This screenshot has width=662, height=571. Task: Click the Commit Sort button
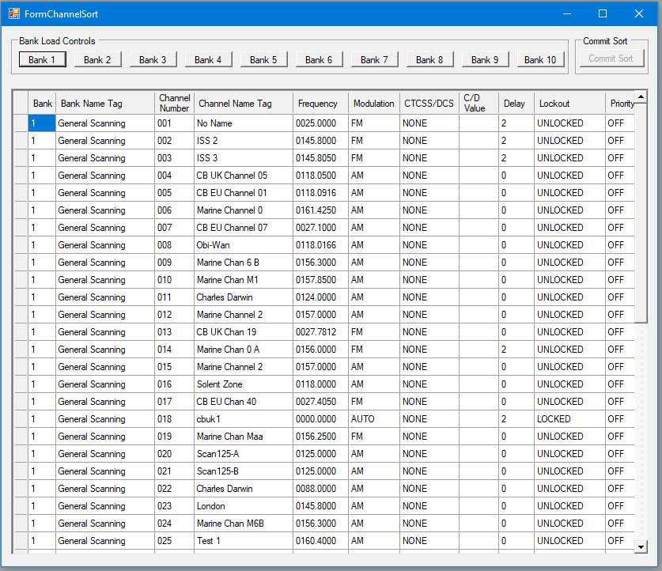[x=611, y=59]
